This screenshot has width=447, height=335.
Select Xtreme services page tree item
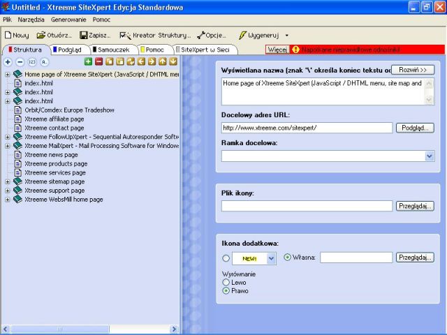point(55,172)
